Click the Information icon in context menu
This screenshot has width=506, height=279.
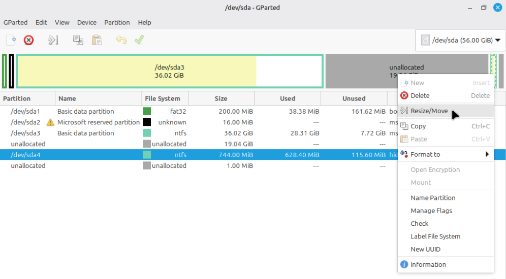click(x=404, y=264)
